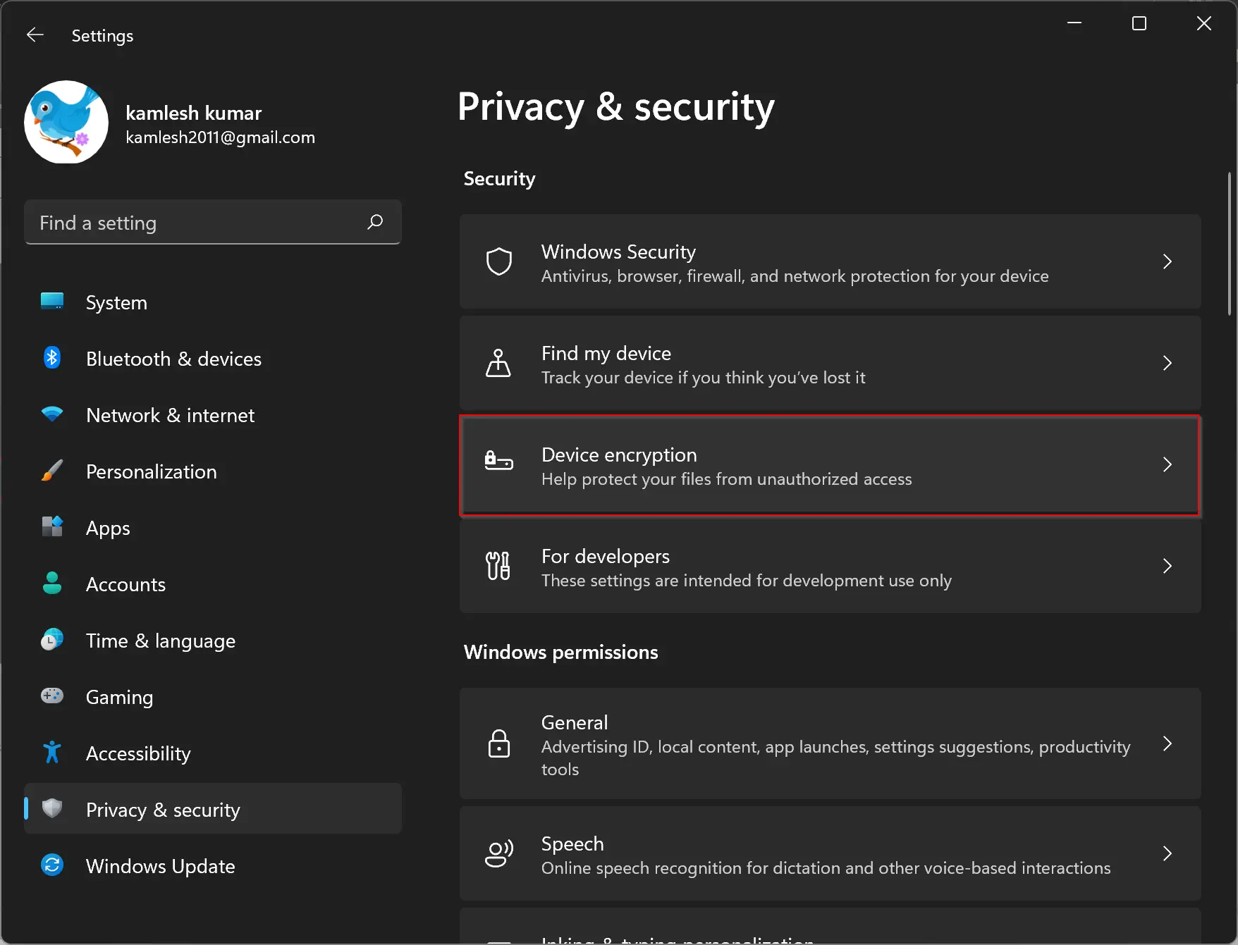Click the Speech recognition icon
The height and width of the screenshot is (945, 1238).
pos(498,853)
